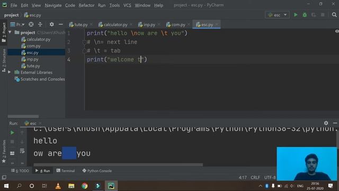Open Run panel settings gear

pyautogui.click(x=326, y=123)
